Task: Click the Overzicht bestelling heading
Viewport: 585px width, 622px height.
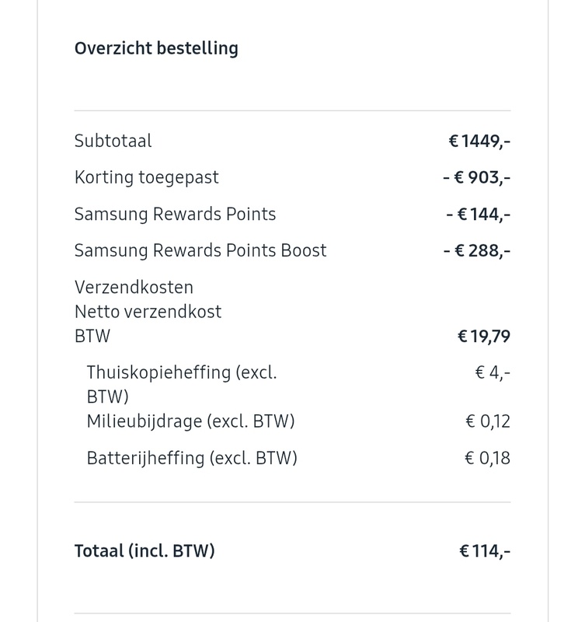Action: [156, 48]
